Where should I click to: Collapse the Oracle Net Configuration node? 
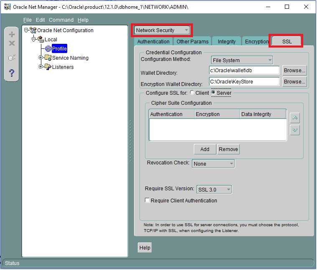coord(26,30)
